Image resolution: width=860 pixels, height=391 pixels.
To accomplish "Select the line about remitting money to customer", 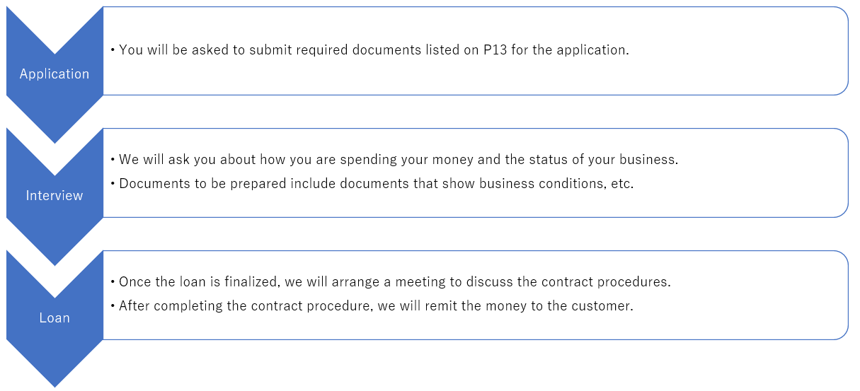I will click(372, 306).
